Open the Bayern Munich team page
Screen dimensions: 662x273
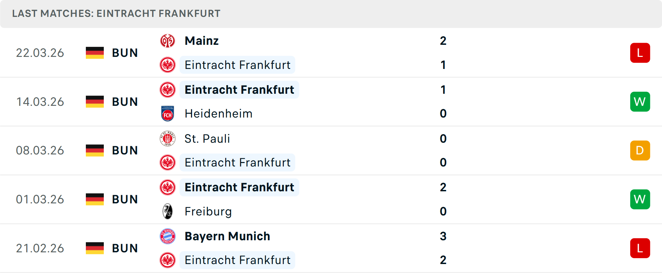[227, 236]
